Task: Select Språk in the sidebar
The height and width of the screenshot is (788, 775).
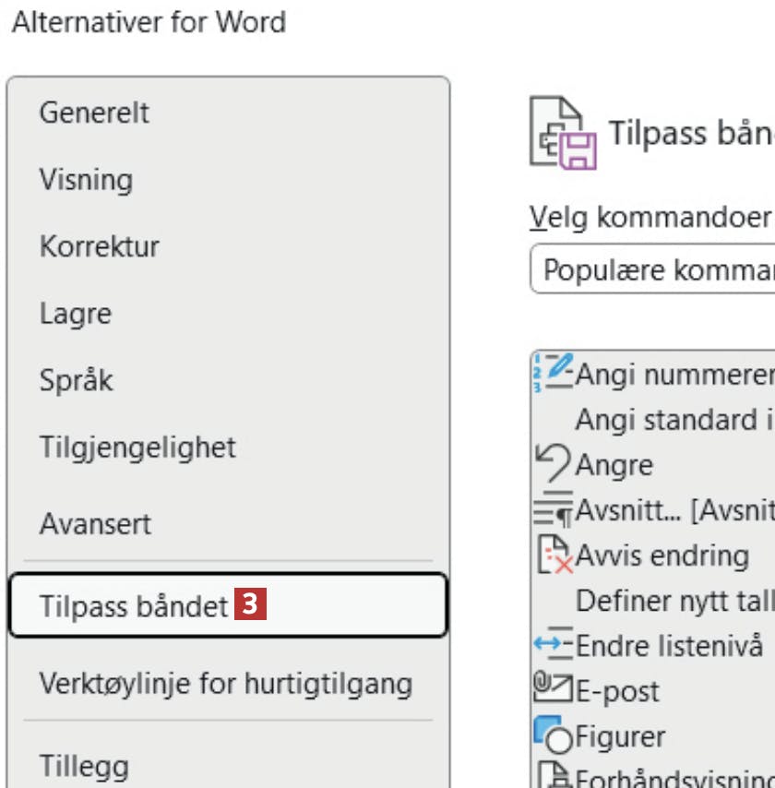Action: coord(229,380)
